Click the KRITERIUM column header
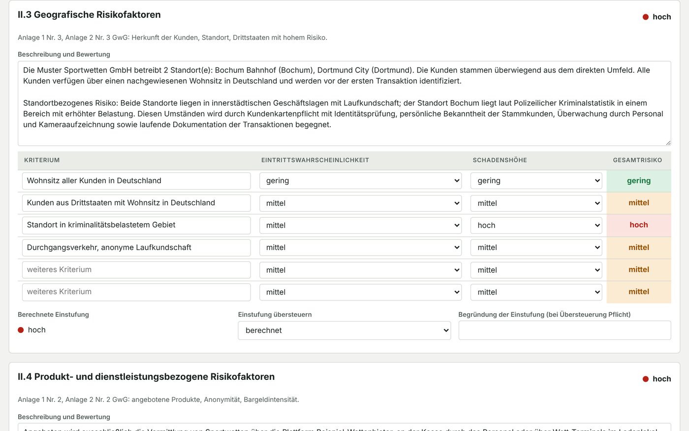This screenshot has width=689, height=431. (x=42, y=161)
